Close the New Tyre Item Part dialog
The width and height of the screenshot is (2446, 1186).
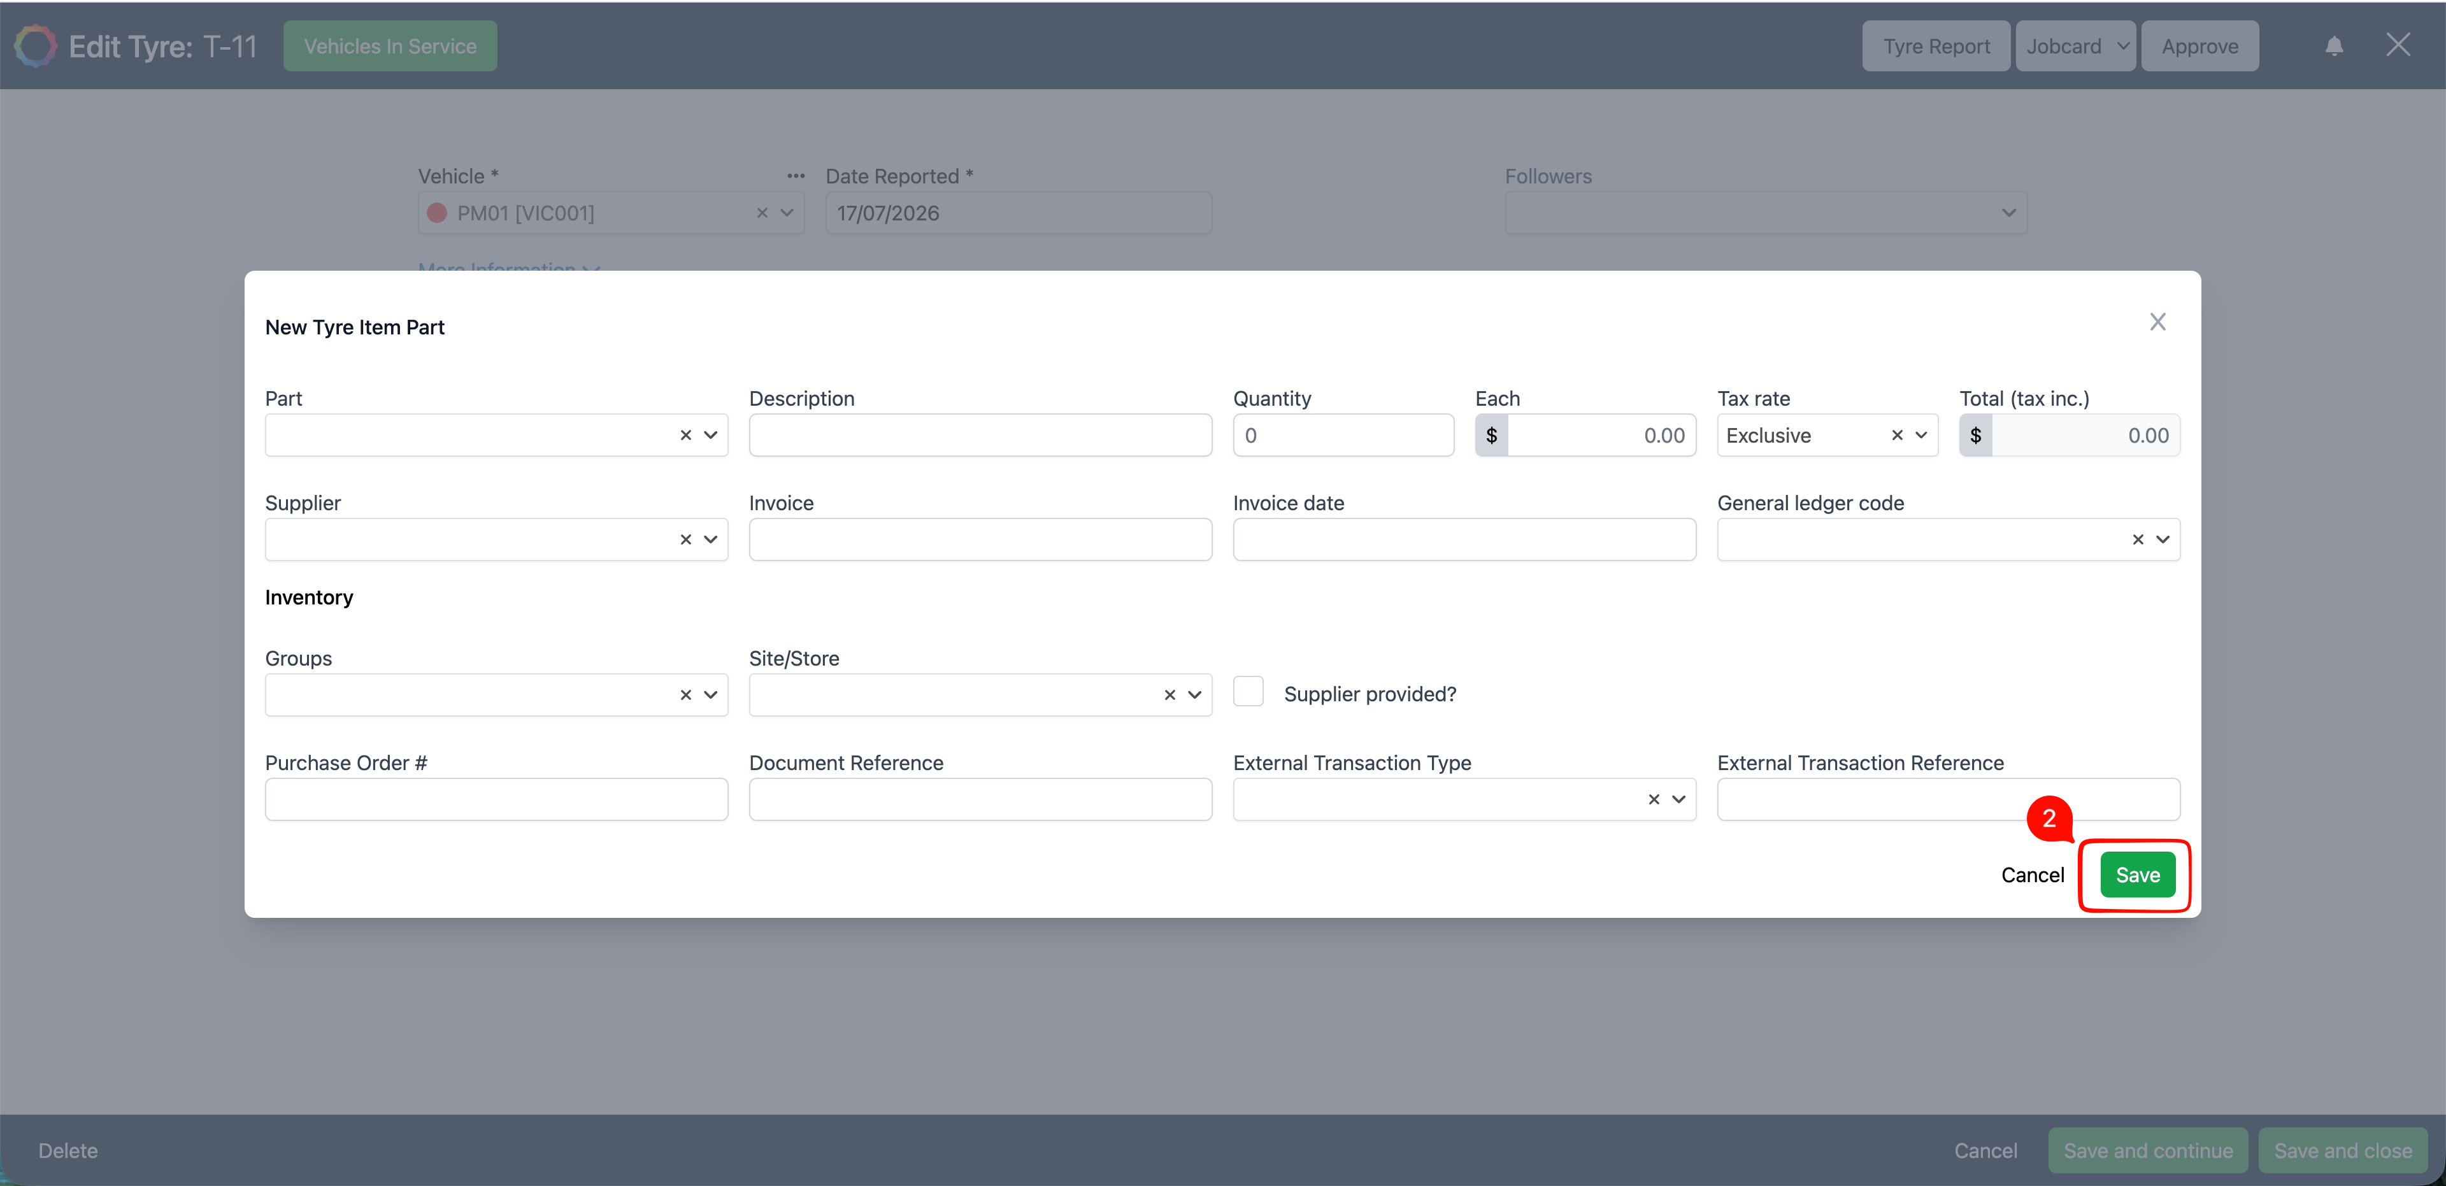(x=2157, y=322)
